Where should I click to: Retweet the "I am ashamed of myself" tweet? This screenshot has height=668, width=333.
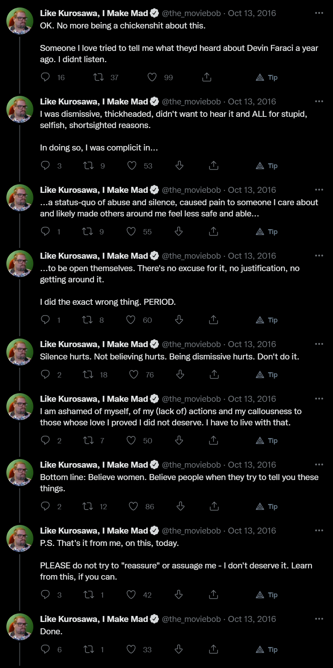click(x=88, y=440)
